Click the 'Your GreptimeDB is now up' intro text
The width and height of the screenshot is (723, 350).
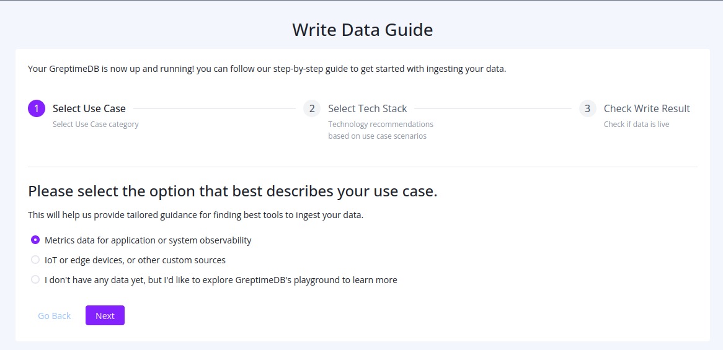pos(267,69)
